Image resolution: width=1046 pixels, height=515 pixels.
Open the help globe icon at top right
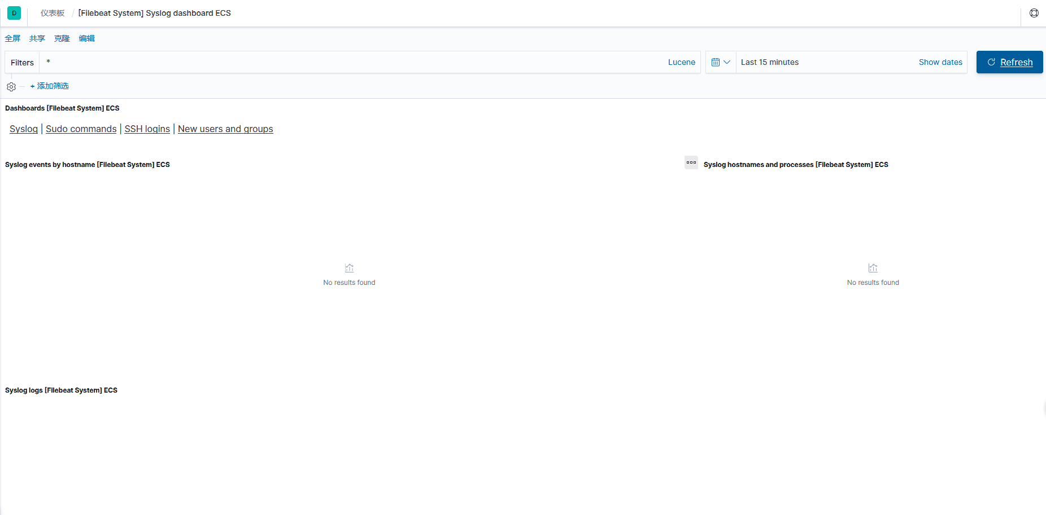pyautogui.click(x=1034, y=12)
